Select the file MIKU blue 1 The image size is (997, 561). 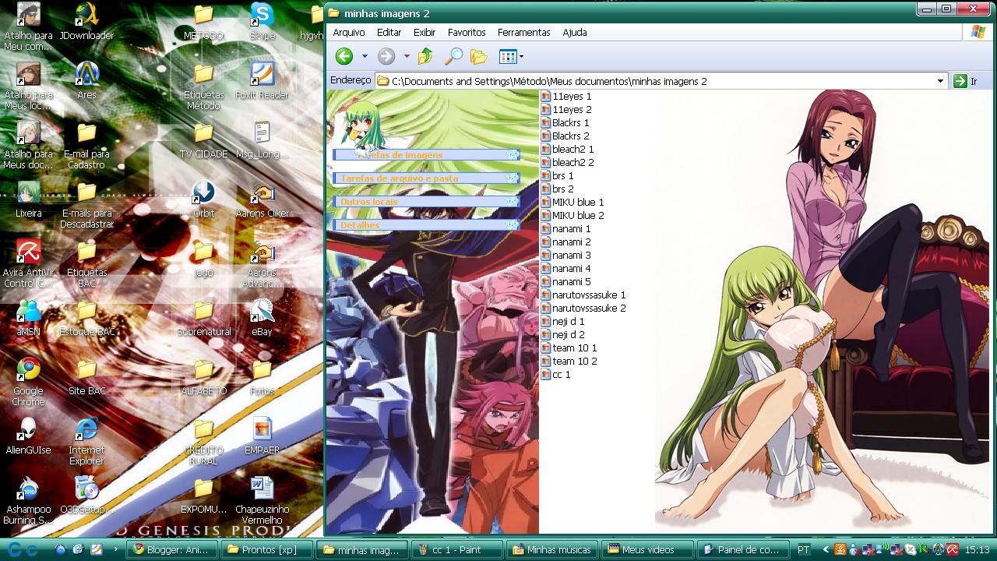point(572,203)
